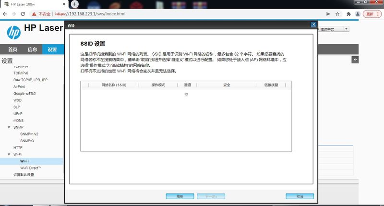The image size is (384, 206).
Task: Select AirPrint in the settings sidebar
Action: coord(19,86)
